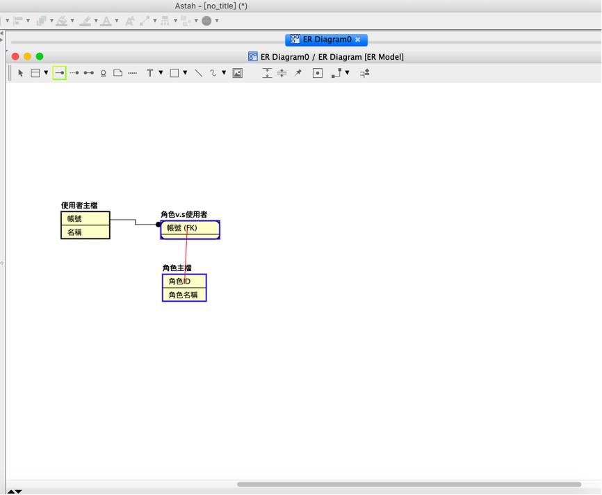
Task: Click the green zoom window button
Action: pyautogui.click(x=40, y=56)
